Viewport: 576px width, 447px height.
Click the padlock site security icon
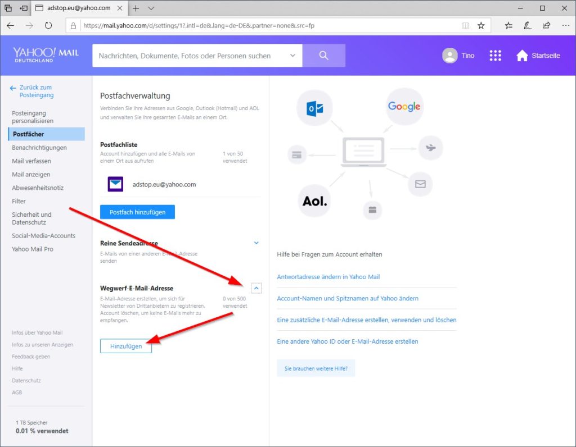tap(74, 26)
